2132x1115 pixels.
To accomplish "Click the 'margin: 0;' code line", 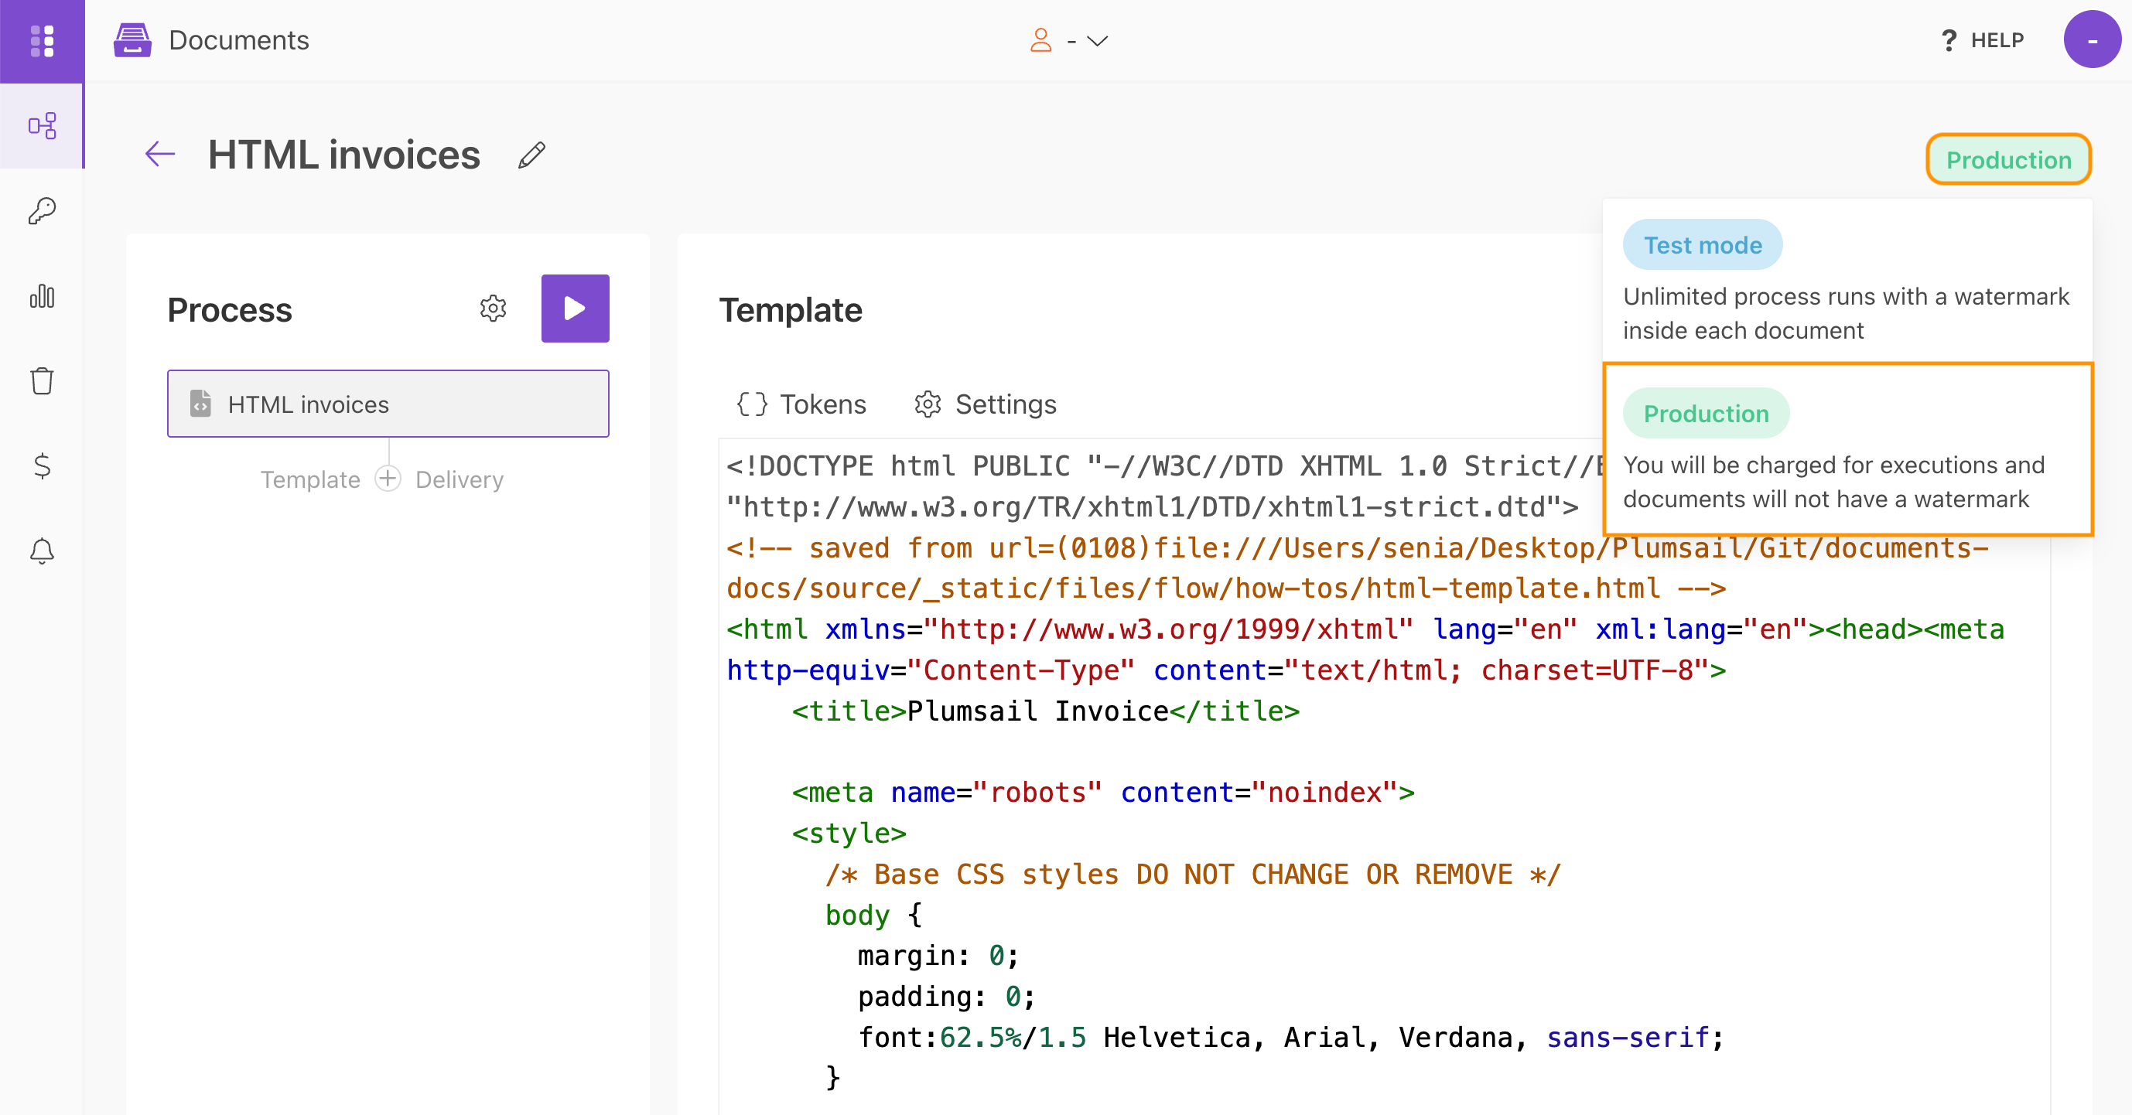I will [938, 956].
